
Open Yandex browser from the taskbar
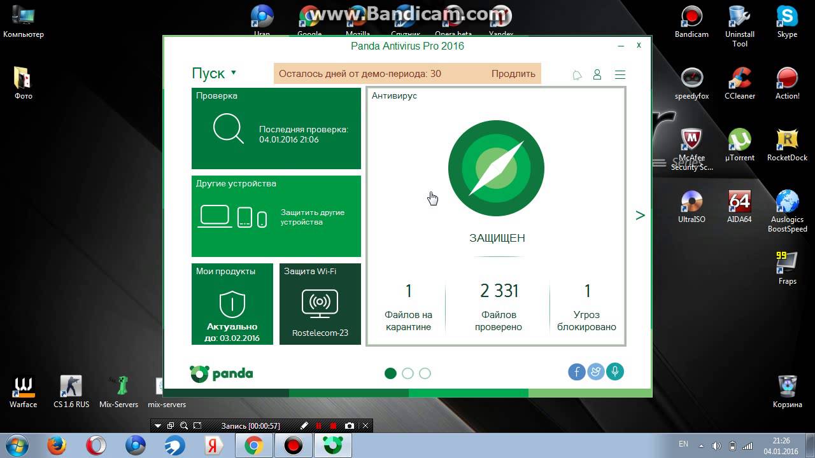point(214,446)
